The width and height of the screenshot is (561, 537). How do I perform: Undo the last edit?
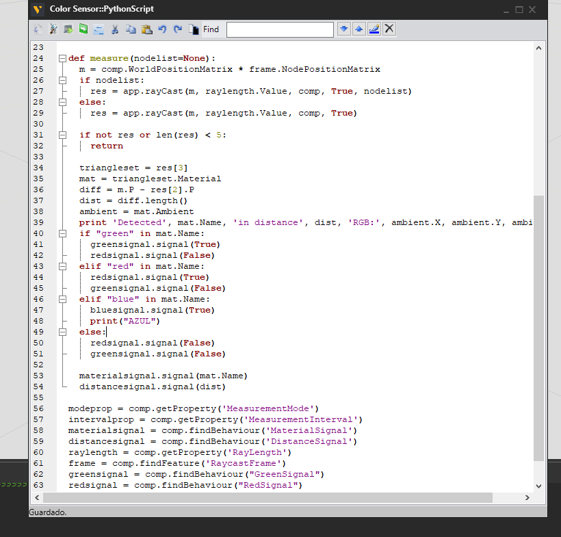(162, 29)
